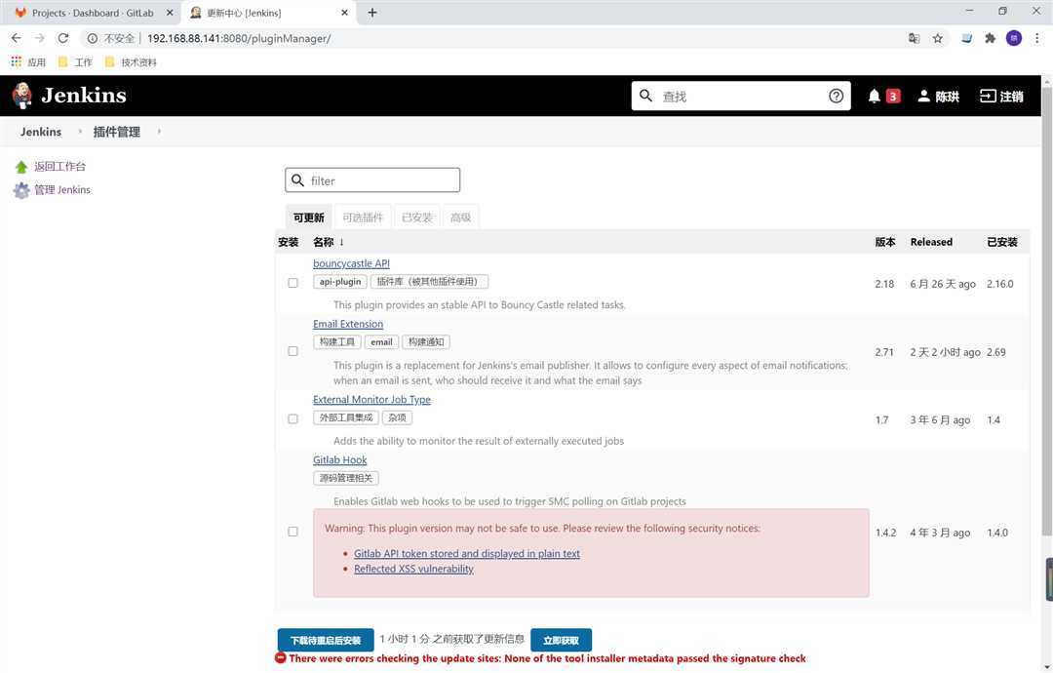The width and height of the screenshot is (1053, 673).
Task: Click the browser forward arrow
Action: point(40,38)
